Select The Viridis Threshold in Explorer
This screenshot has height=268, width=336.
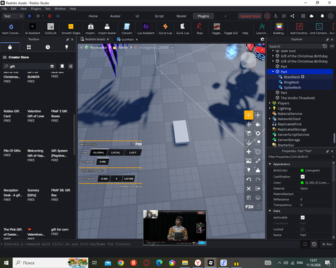coord(298,98)
